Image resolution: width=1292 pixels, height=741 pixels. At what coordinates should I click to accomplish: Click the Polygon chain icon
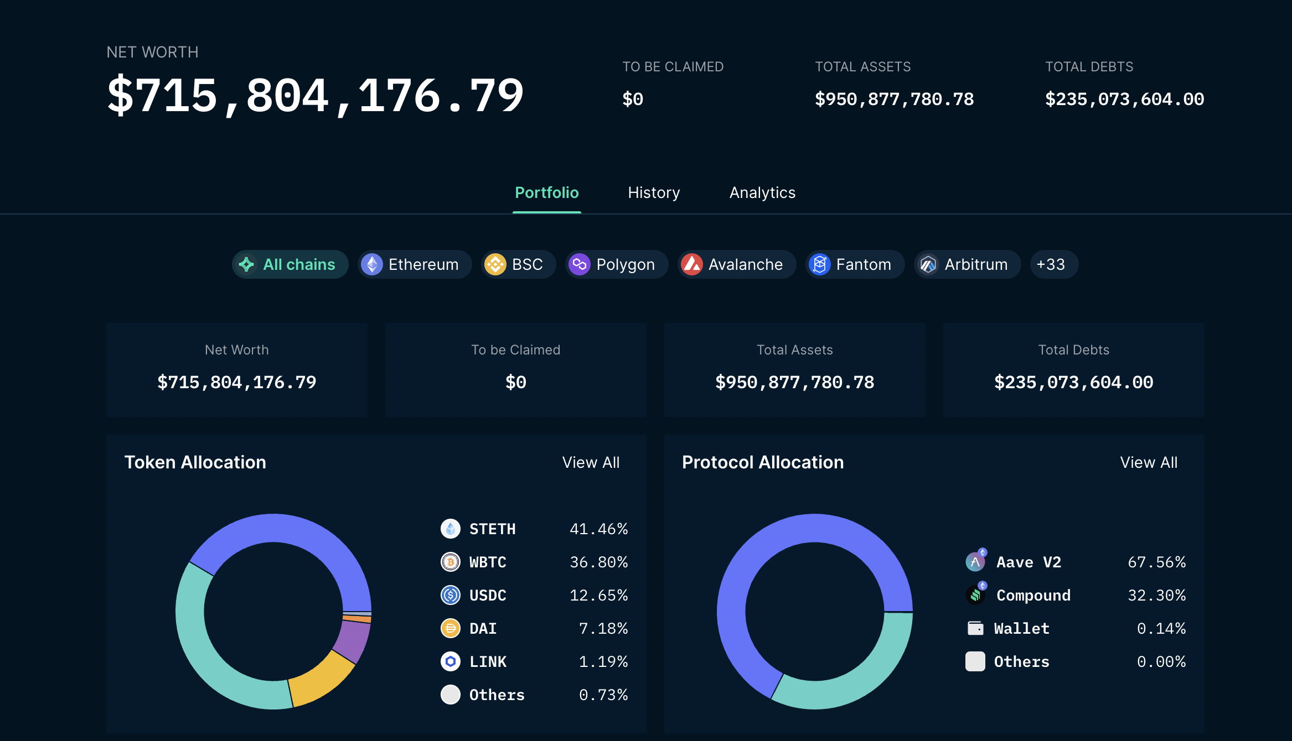(580, 264)
